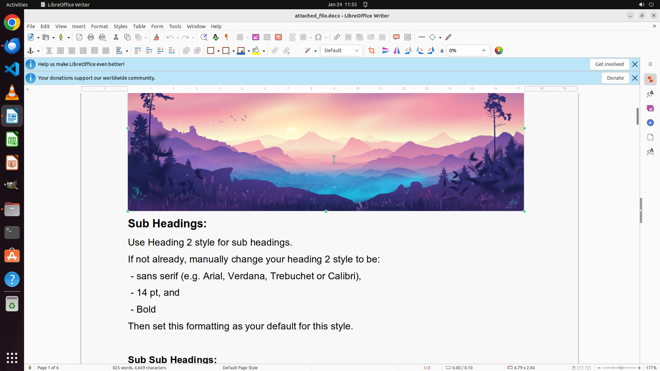Screen dimensions: 660x371
Task: Expand the Basic Shapes dropdown arrow
Action: tap(440, 38)
